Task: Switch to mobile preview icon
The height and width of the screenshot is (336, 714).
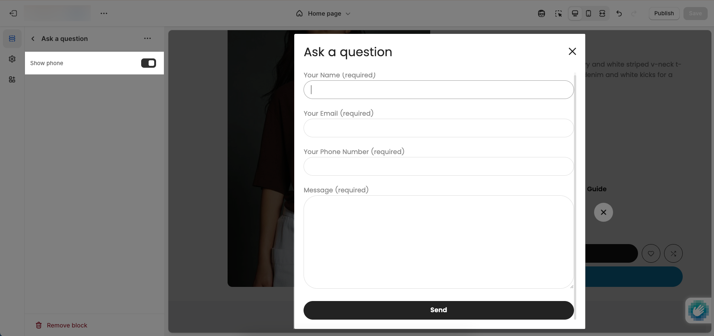Action: [x=588, y=13]
